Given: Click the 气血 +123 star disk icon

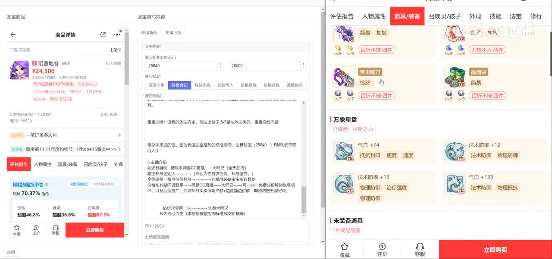Looking at the screenshot, I should coord(455,184).
